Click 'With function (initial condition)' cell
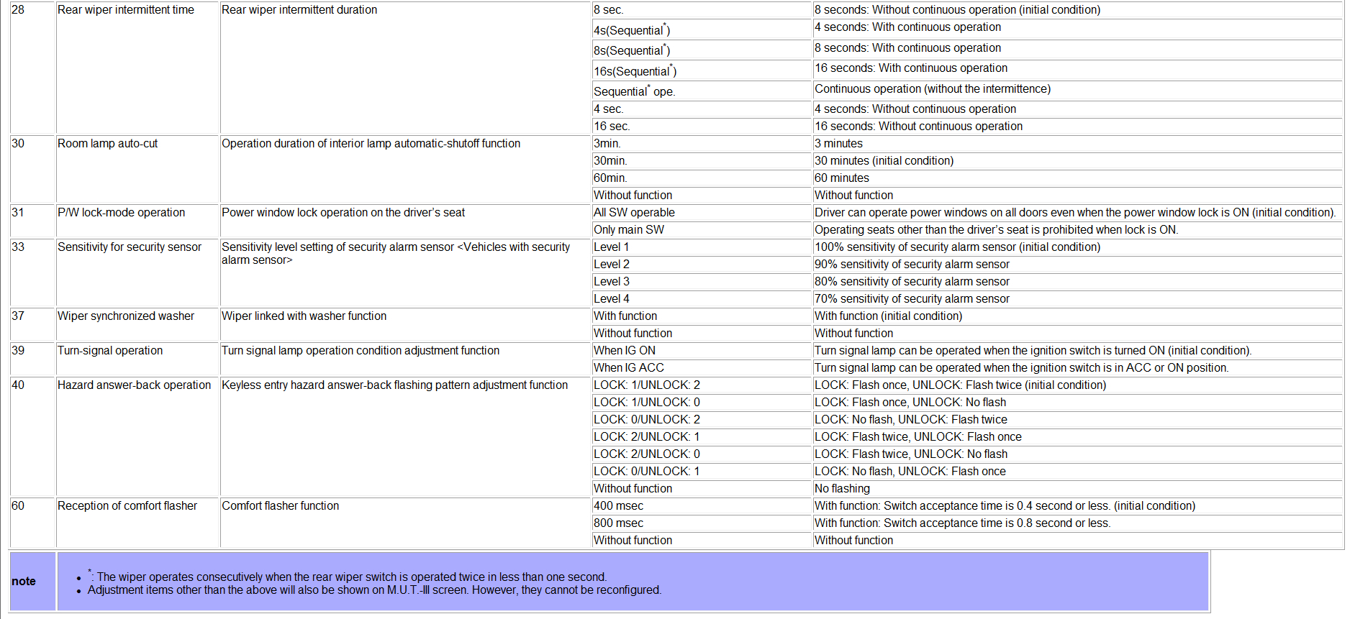Viewport: 1350px width, 619px height. click(1078, 316)
